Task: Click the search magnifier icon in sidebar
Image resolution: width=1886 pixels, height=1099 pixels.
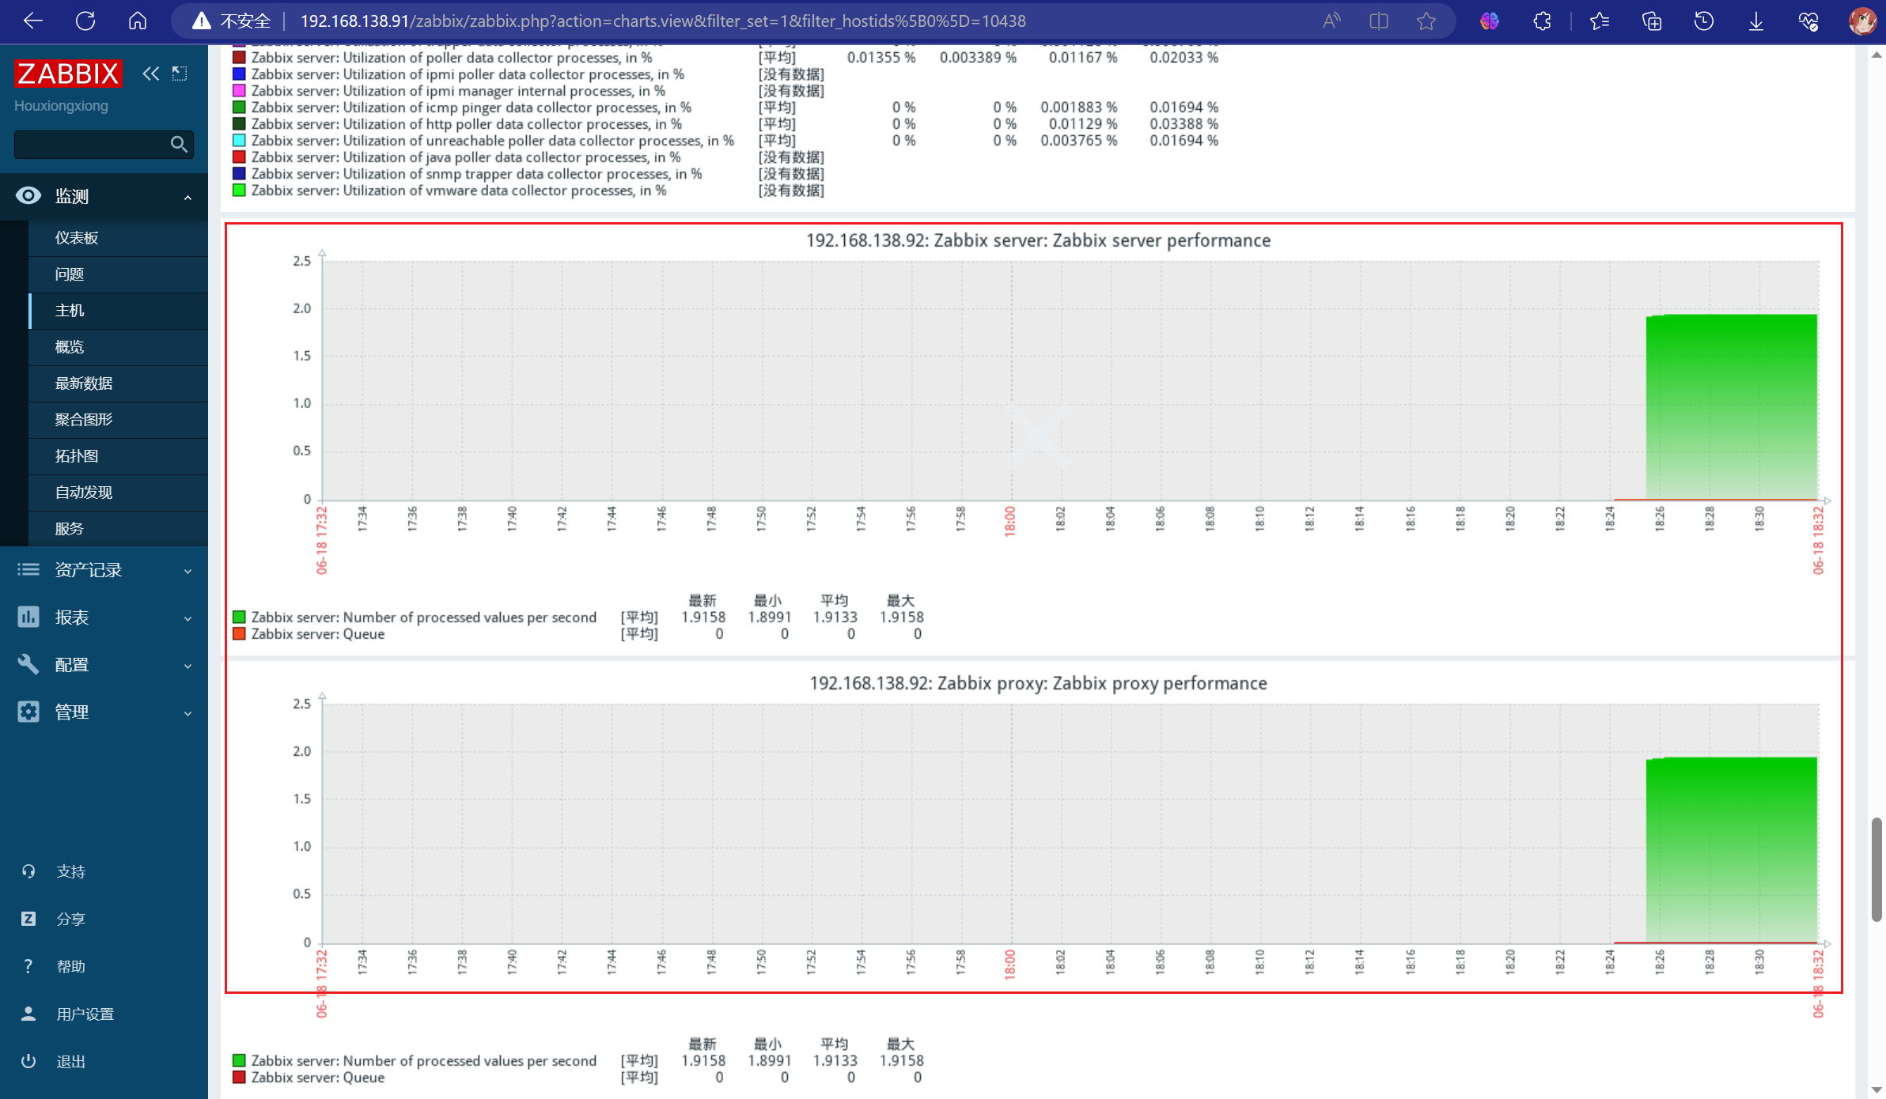Action: click(x=179, y=144)
